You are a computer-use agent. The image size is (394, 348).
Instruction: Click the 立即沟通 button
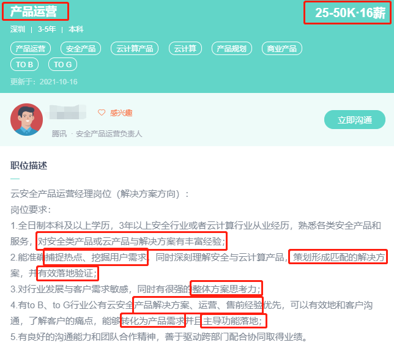click(355, 120)
